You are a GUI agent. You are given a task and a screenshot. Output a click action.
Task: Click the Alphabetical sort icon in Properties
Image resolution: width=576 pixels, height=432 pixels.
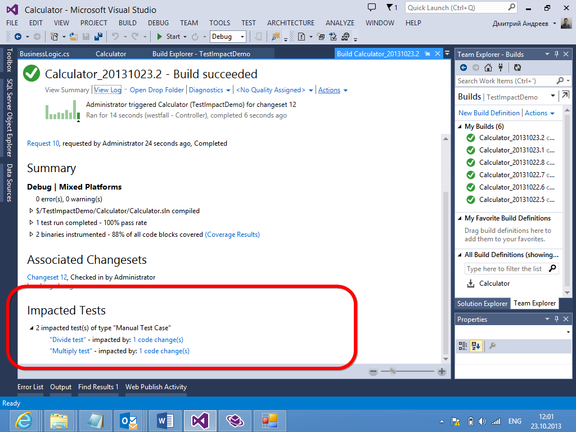pyautogui.click(x=476, y=346)
